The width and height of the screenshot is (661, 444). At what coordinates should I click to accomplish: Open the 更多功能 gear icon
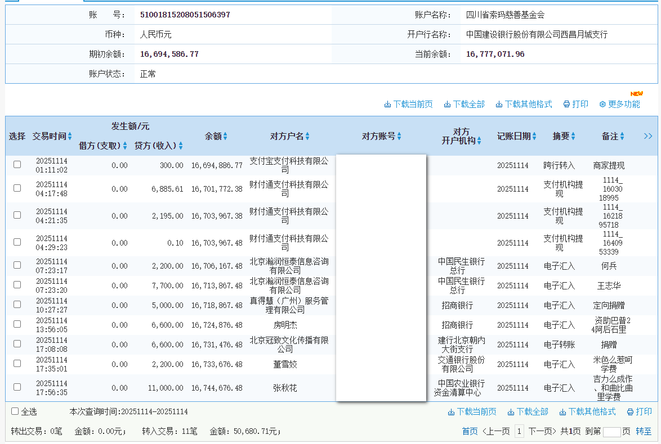coord(602,104)
